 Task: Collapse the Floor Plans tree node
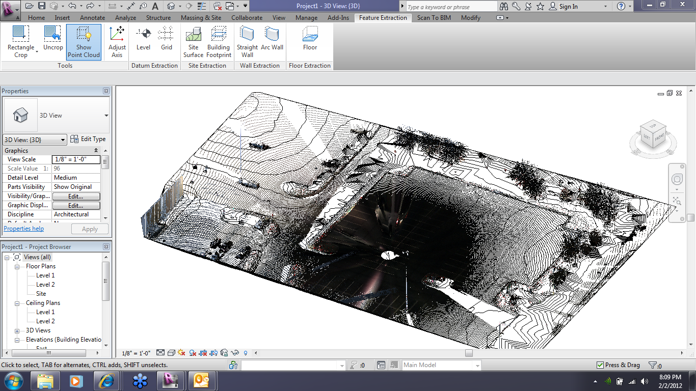click(17, 266)
